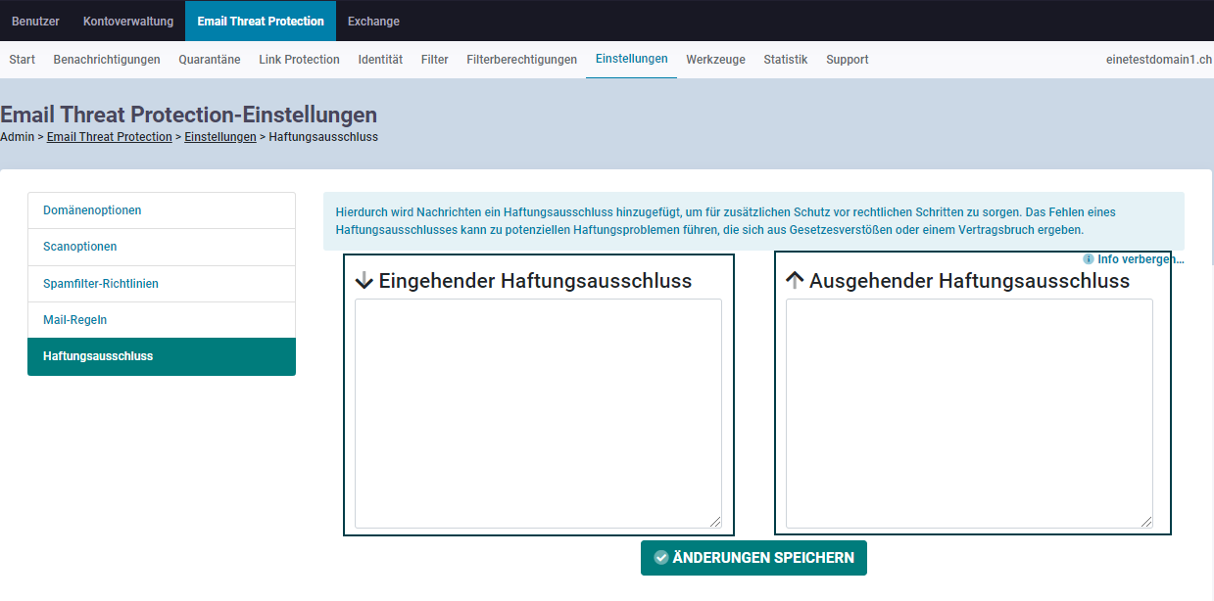This screenshot has width=1214, height=601.
Task: Open the Benutzer top tab
Action: click(x=35, y=21)
